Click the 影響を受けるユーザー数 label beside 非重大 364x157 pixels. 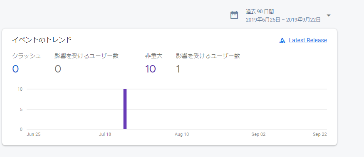coord(208,56)
